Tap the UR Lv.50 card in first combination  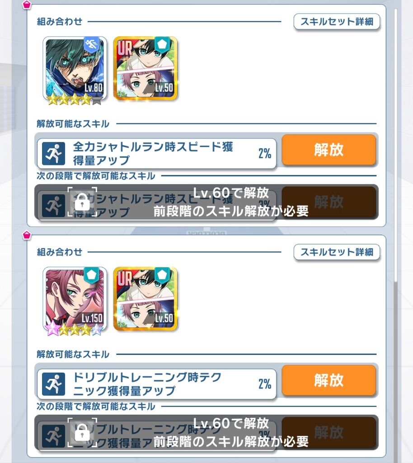tap(145, 68)
